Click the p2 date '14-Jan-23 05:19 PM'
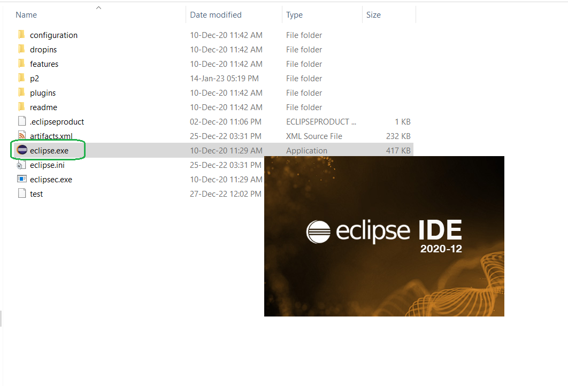 click(224, 78)
